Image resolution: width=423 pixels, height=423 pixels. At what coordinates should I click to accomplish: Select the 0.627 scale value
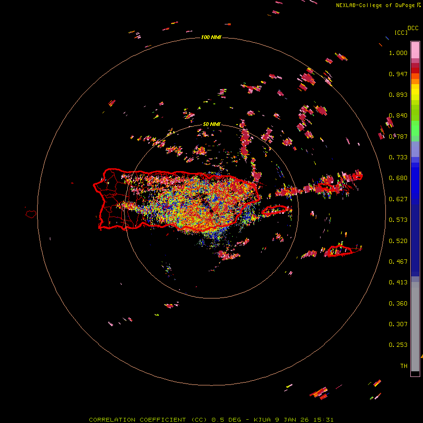(x=398, y=199)
